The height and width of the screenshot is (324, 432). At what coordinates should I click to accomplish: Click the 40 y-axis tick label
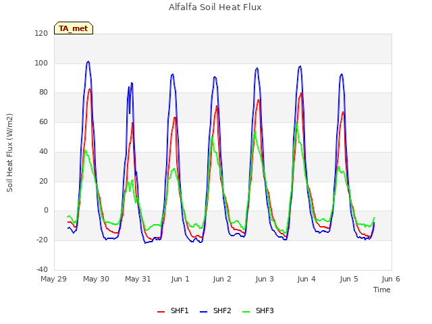click(x=43, y=151)
